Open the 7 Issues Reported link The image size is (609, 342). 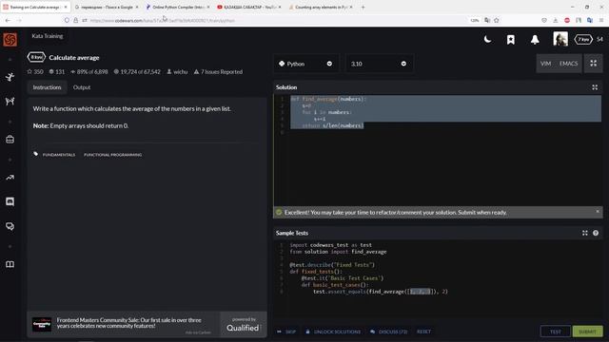[218, 72]
